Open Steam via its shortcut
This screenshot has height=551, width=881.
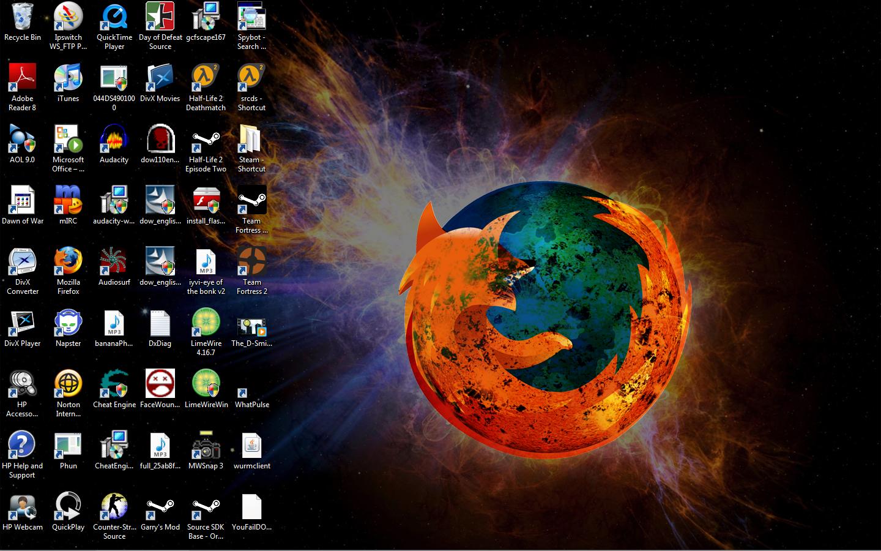tap(251, 141)
